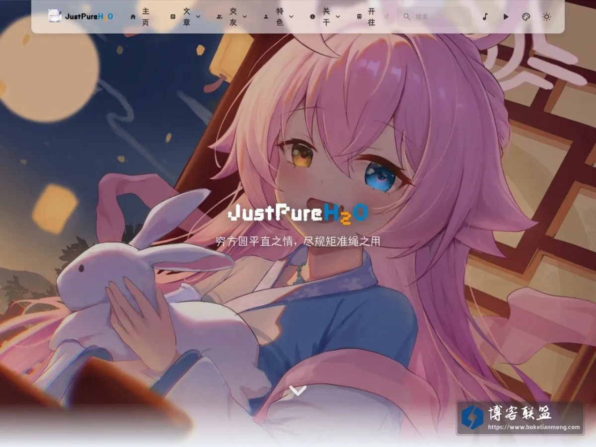Open the music note player icon
The height and width of the screenshot is (447, 596).
coord(485,16)
